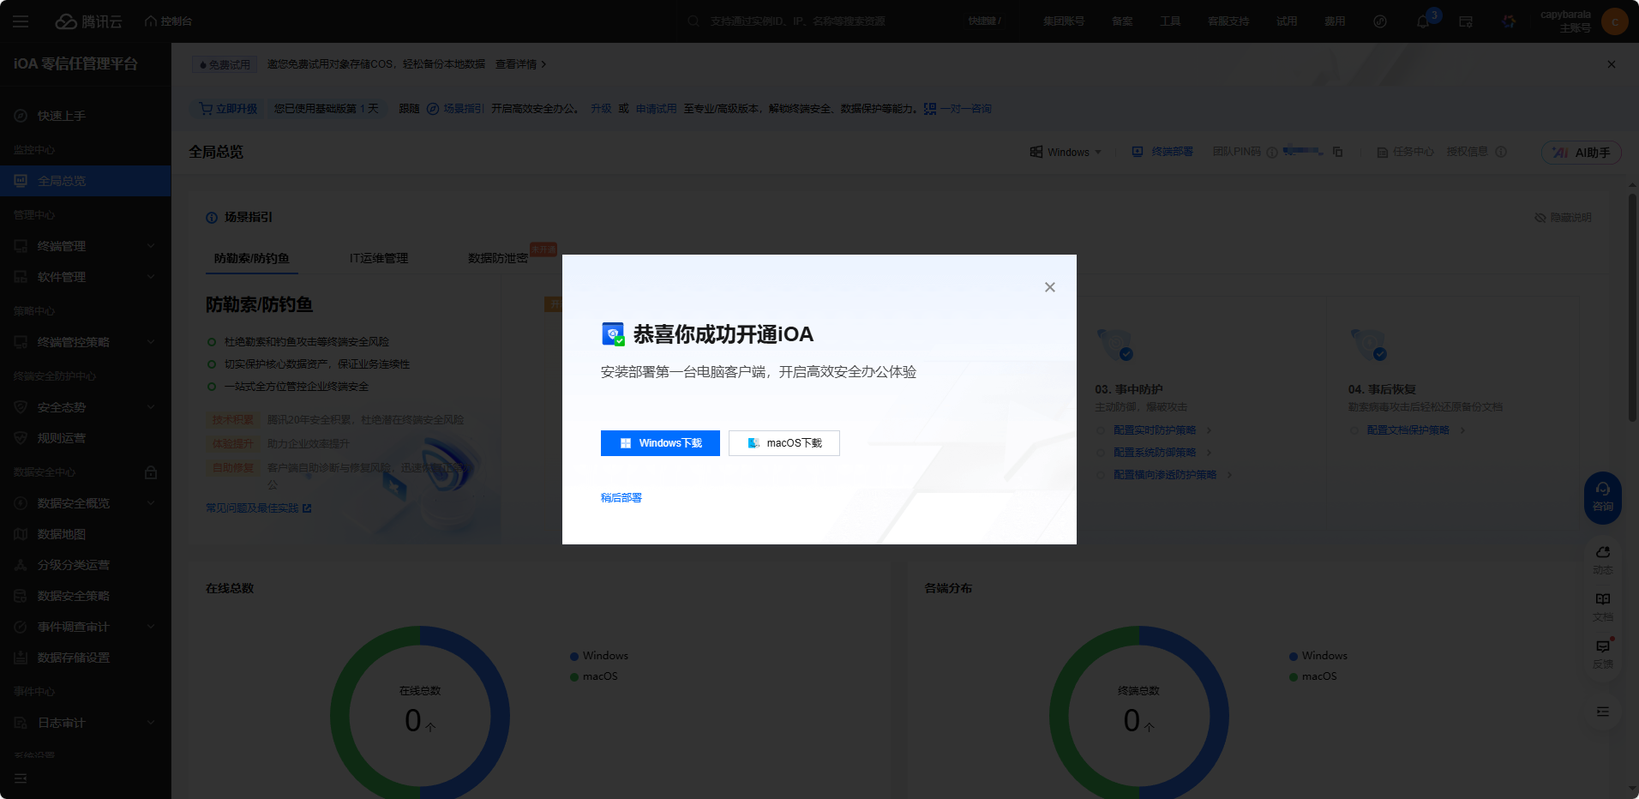1639x799 pixels.
Task: Click the macOS下载 button
Action: (784, 443)
